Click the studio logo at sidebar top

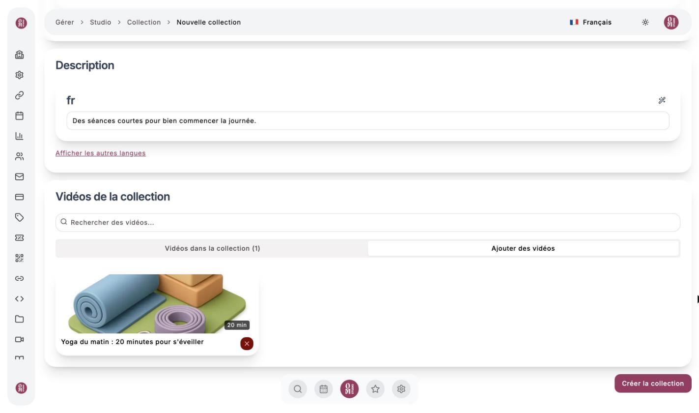click(21, 23)
